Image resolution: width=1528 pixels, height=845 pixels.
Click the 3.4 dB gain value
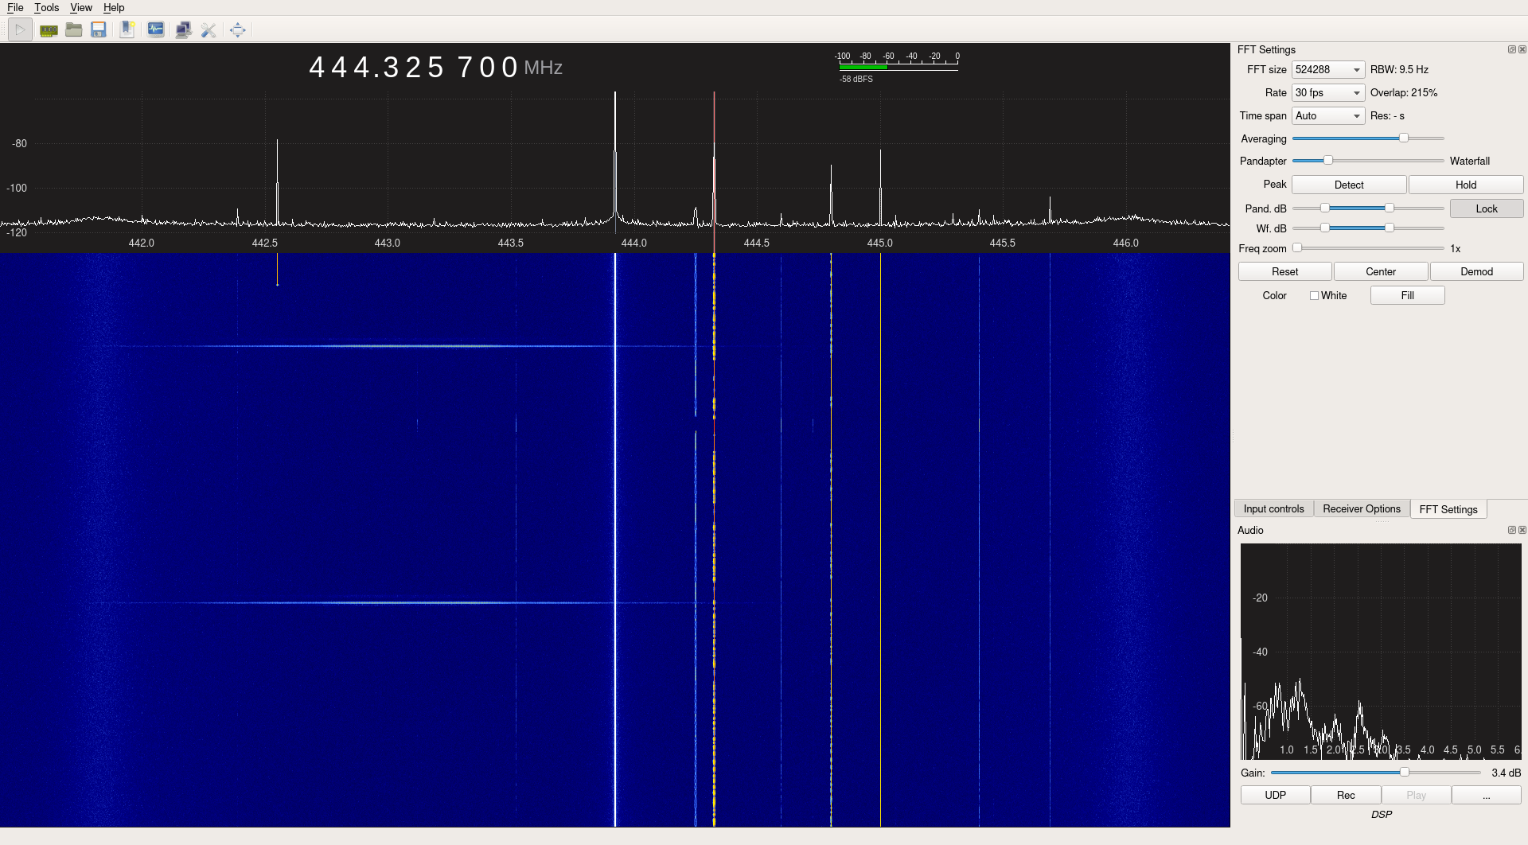pyautogui.click(x=1506, y=773)
